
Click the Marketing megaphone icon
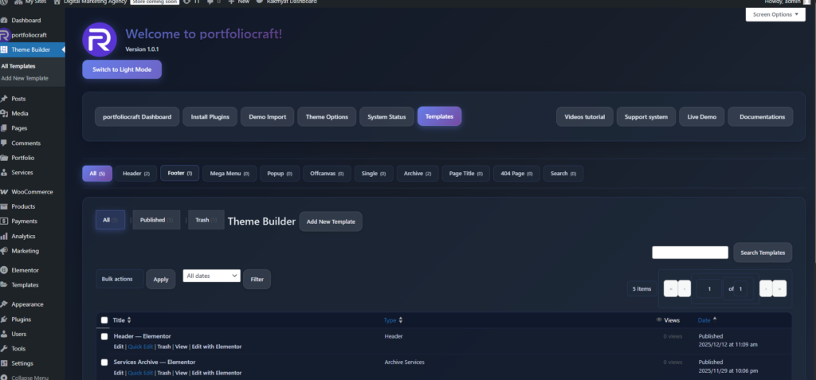[5, 251]
